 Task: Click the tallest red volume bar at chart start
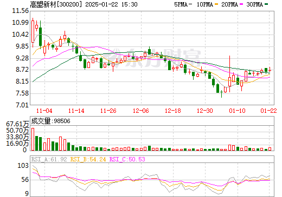click(x=33, y=139)
